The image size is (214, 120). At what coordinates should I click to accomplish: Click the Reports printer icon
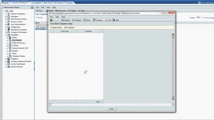point(10,51)
